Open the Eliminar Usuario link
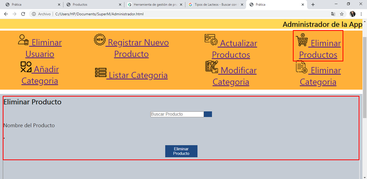The width and height of the screenshot is (367, 179). (40, 48)
